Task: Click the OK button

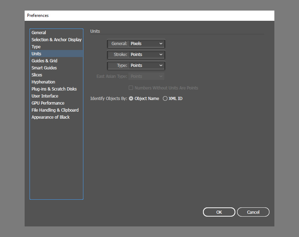Action: click(219, 212)
